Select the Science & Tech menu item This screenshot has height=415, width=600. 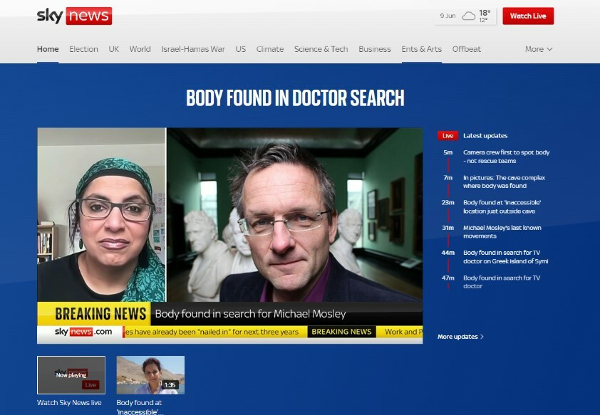[321, 49]
